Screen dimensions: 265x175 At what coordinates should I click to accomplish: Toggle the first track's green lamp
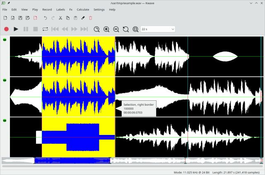(5, 40)
